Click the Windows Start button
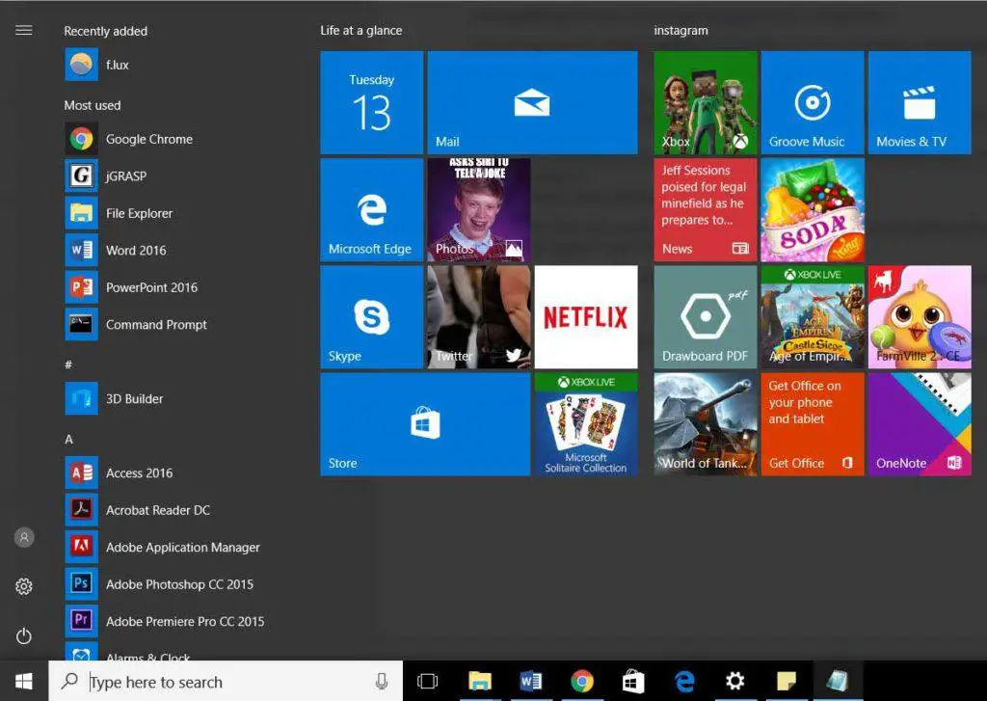Screen dimensions: 987x701 click(24, 681)
